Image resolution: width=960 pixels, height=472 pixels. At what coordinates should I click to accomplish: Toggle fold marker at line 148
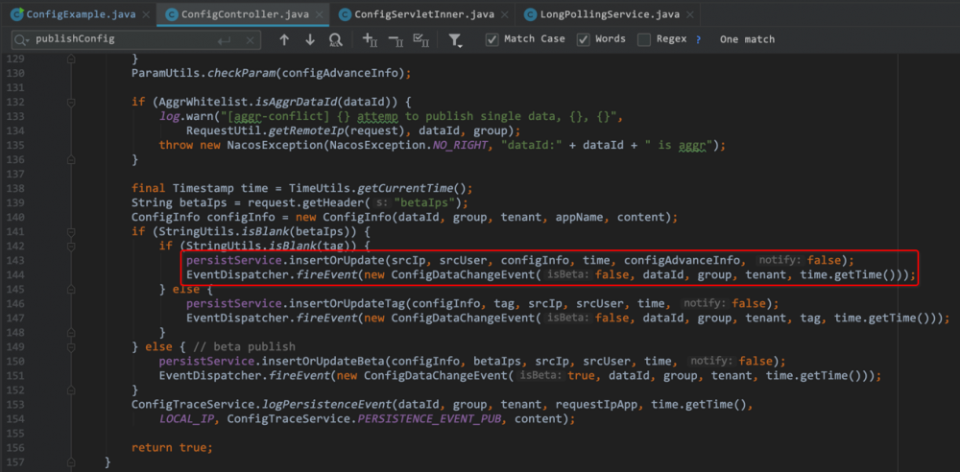(x=71, y=333)
